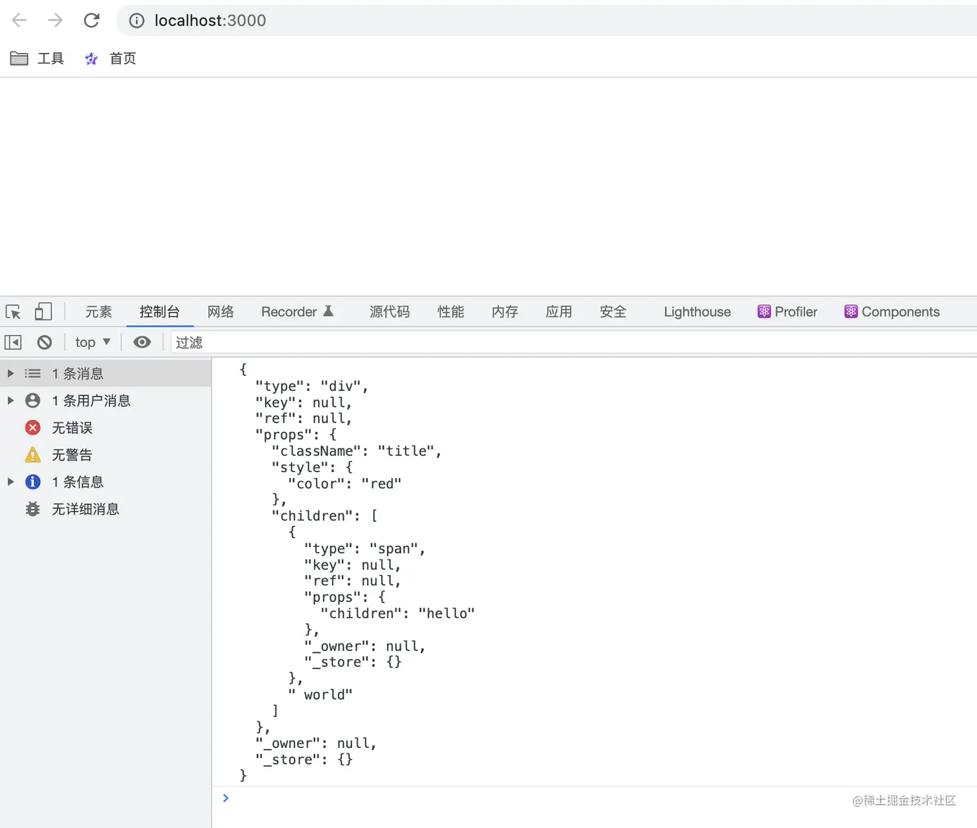Click the 过滤 filter input field
The width and height of the screenshot is (977, 828).
[x=573, y=342]
